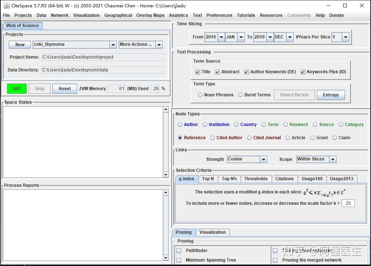Open the Within Slices scope dropdown

click(x=333, y=159)
